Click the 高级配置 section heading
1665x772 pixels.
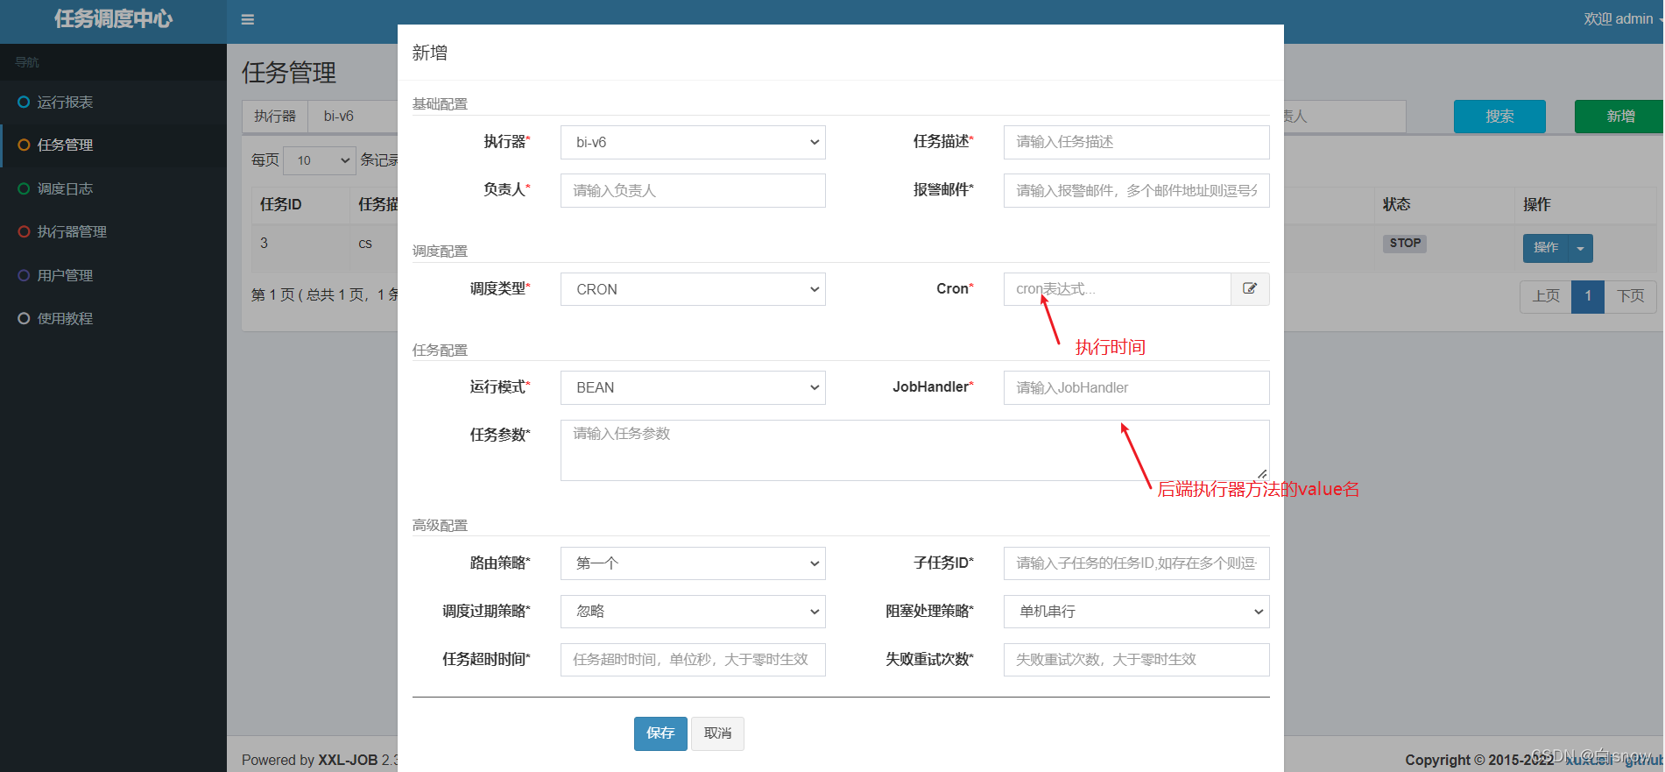tap(440, 525)
